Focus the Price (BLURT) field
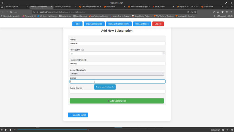The image size is (234, 132). click(x=118, y=53)
